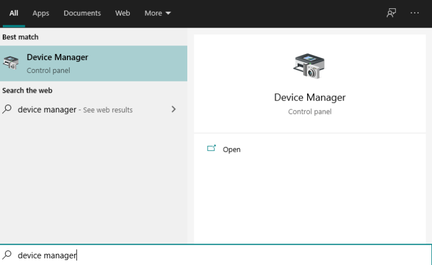Click 'device manager - See web results'
The image size is (432, 265).
point(75,109)
